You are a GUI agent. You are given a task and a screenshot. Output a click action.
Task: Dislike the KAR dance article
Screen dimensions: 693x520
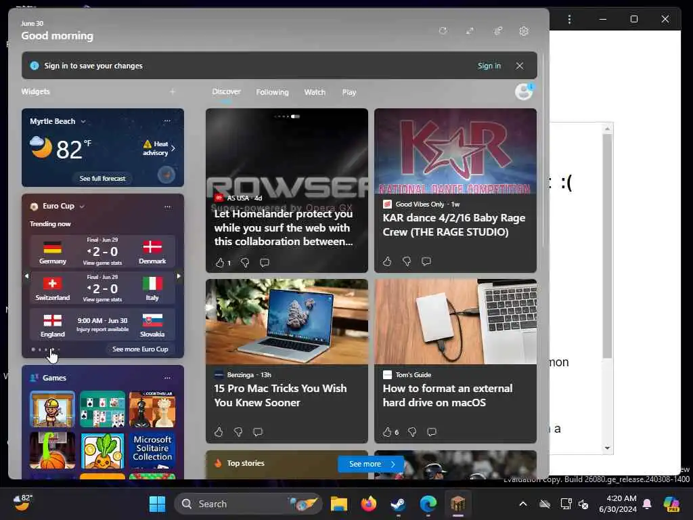click(407, 261)
